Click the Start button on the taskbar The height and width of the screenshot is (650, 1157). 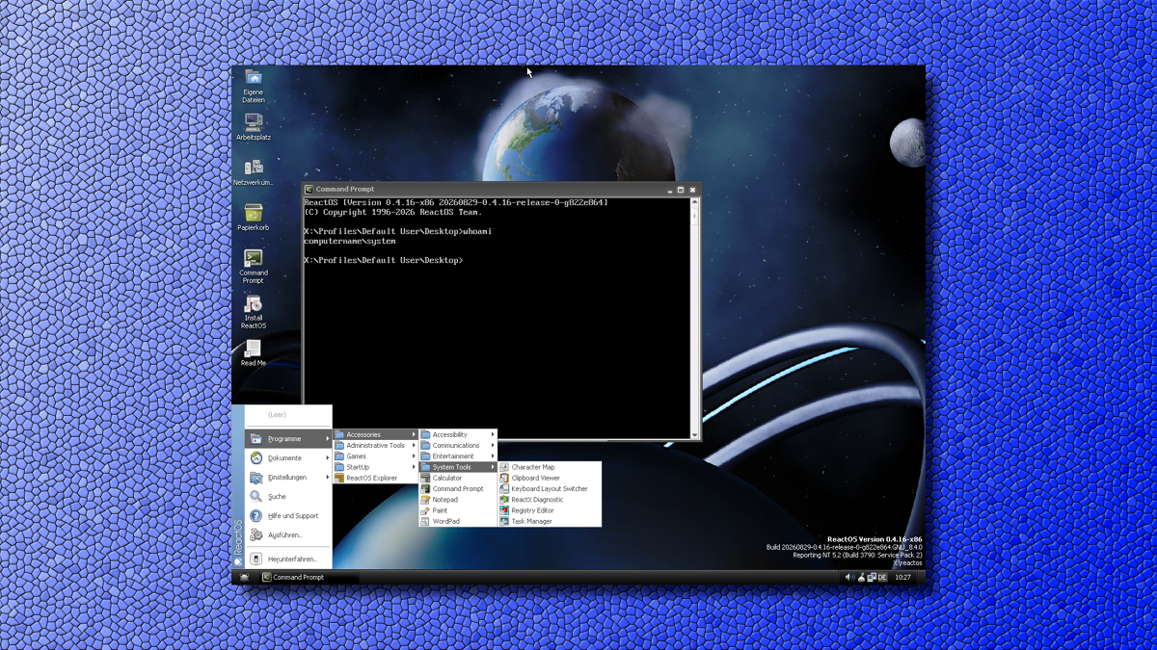[x=245, y=578]
